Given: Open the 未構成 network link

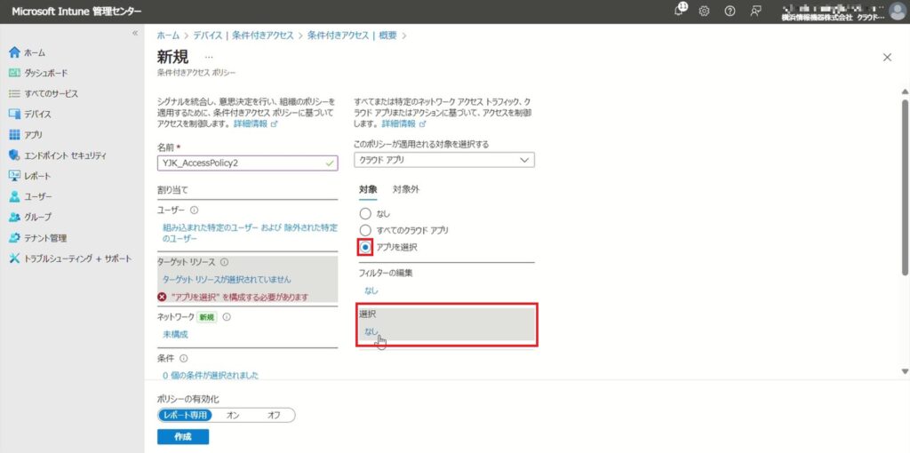Looking at the screenshot, I should coord(175,334).
